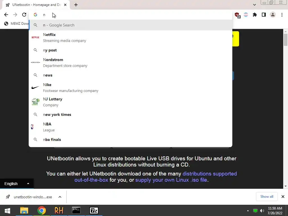Open File Explorer from the taskbar
The image size is (288, 216).
[24, 210]
